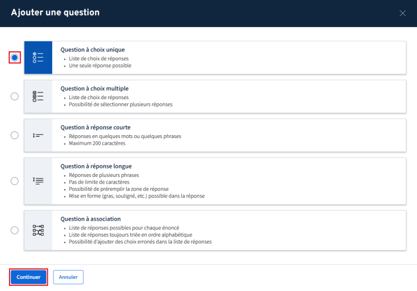Click the multiple-choice checklist icon
The image size is (417, 291).
point(38,96)
